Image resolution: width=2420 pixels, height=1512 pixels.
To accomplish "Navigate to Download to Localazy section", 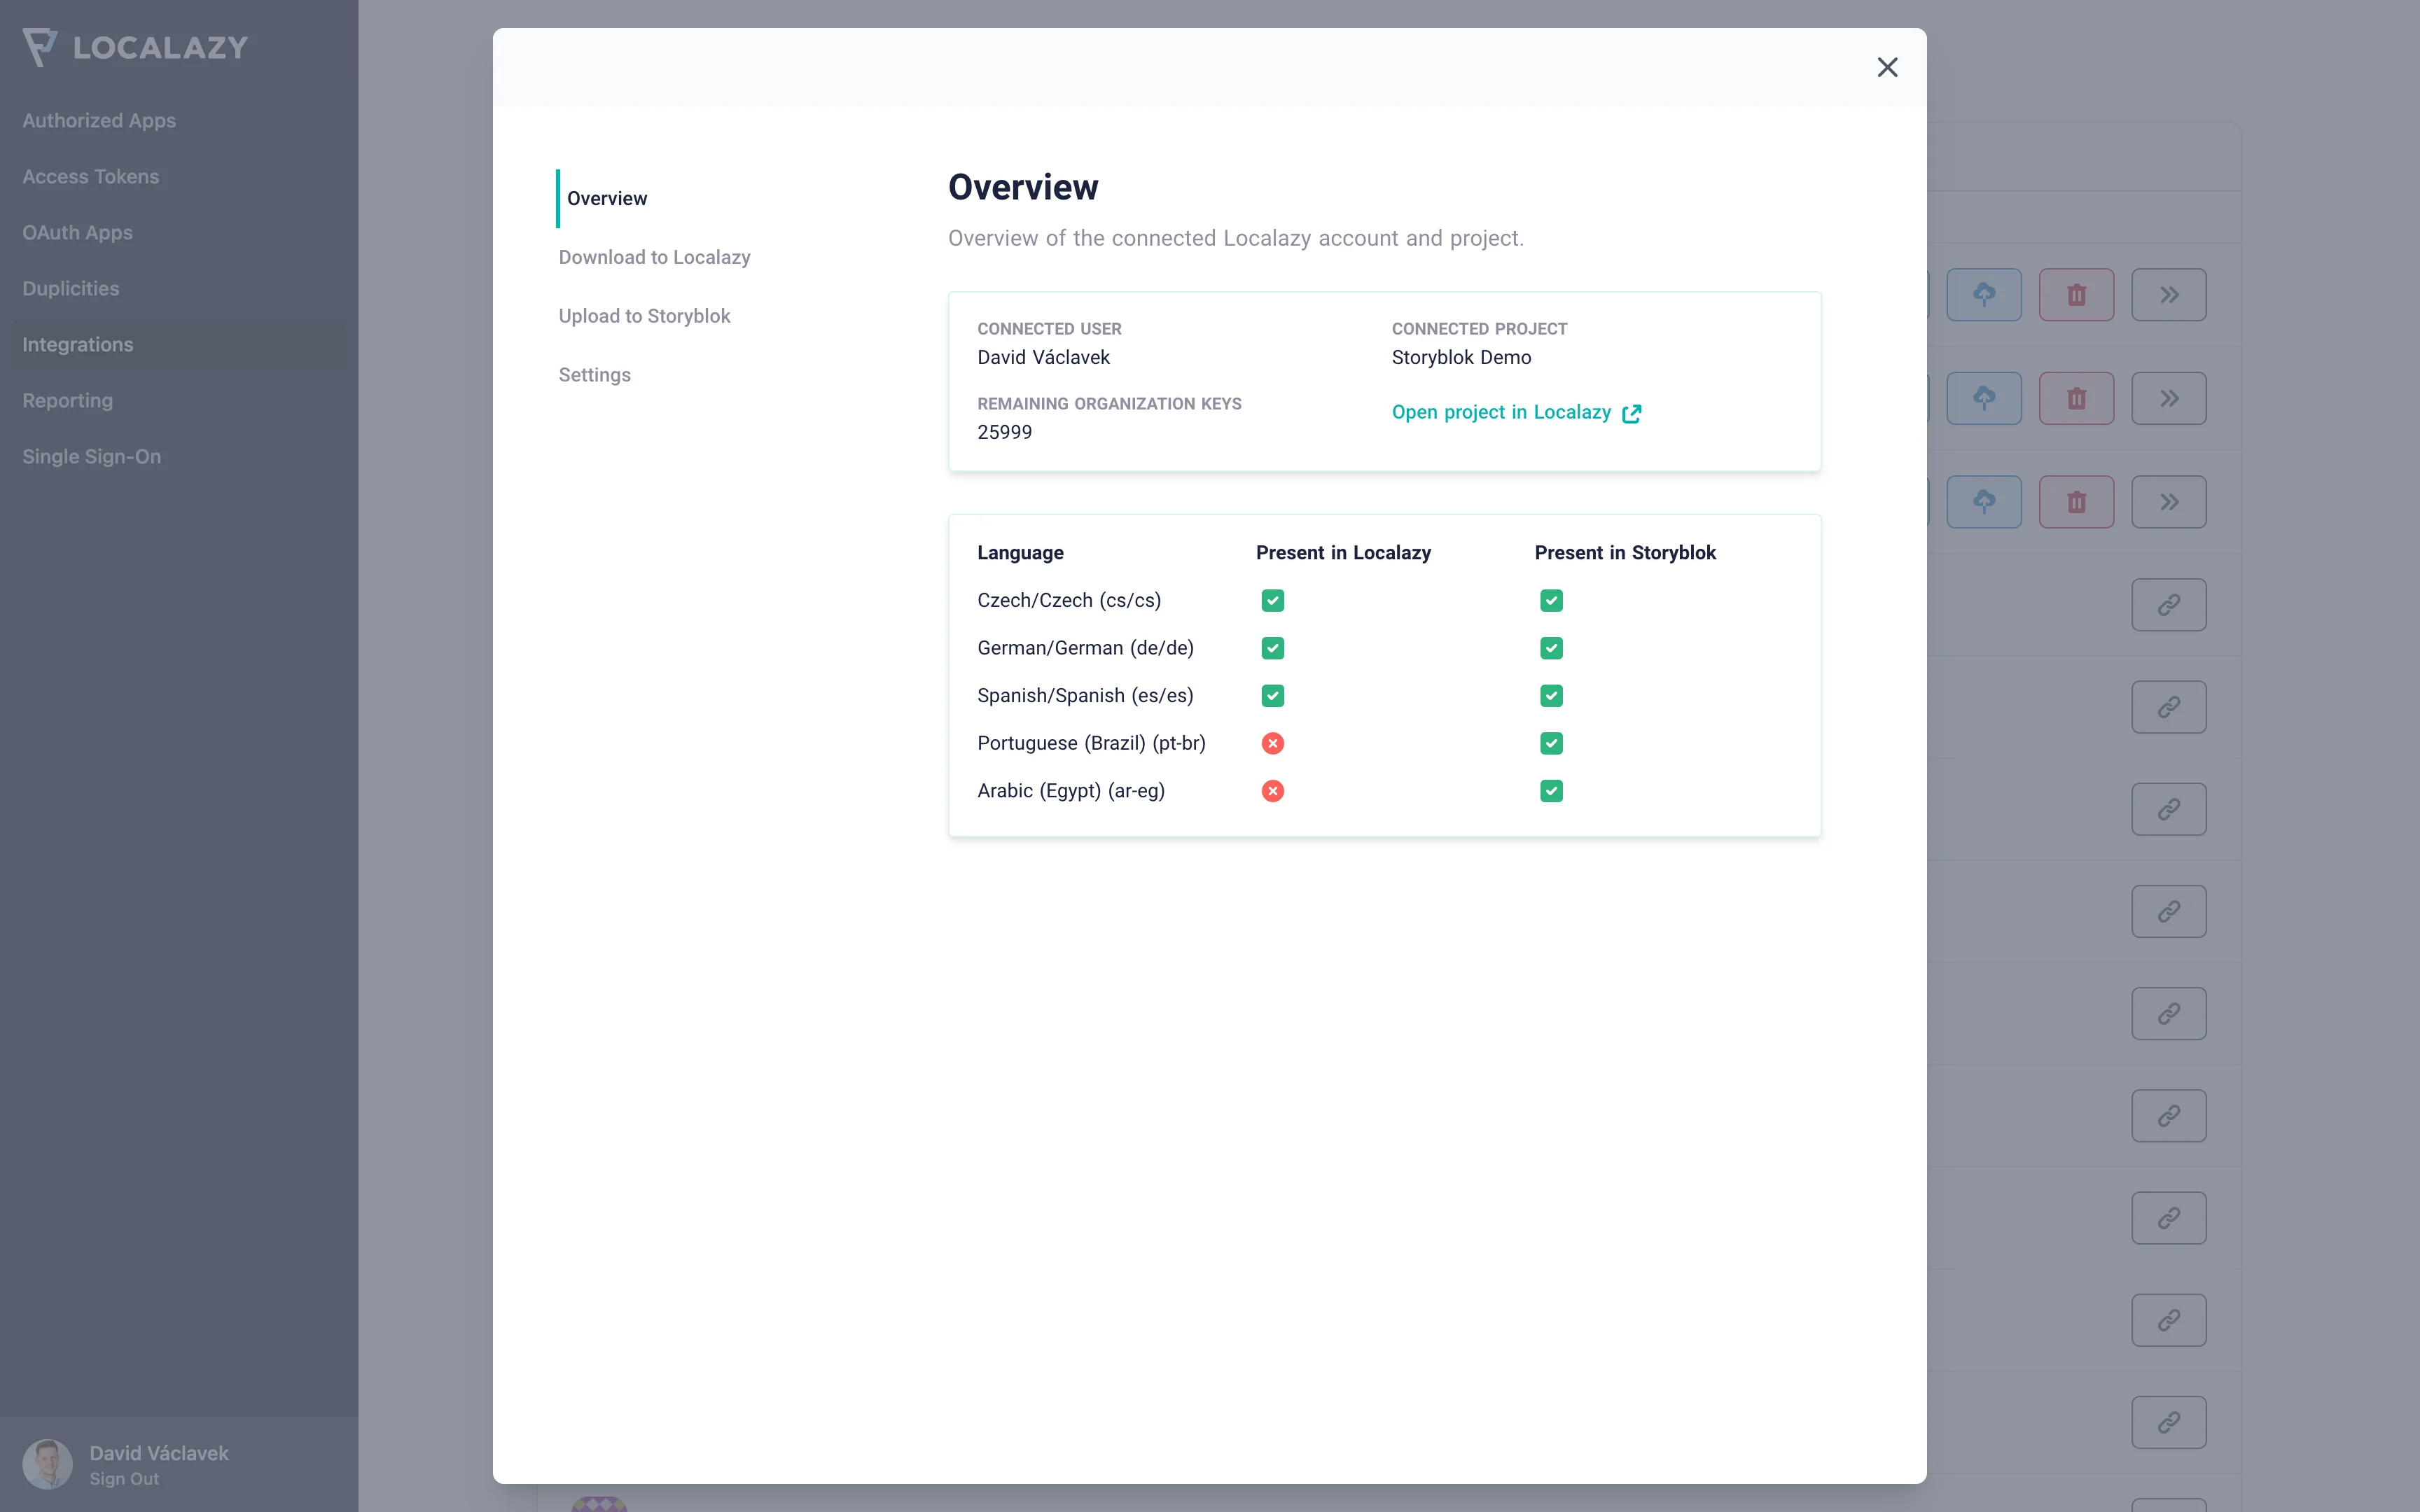I will click(653, 256).
